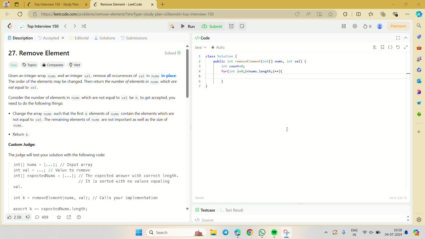This screenshot has height=239, width=425.
Task: Click the curly braces snippet icon
Action: coord(390,47)
